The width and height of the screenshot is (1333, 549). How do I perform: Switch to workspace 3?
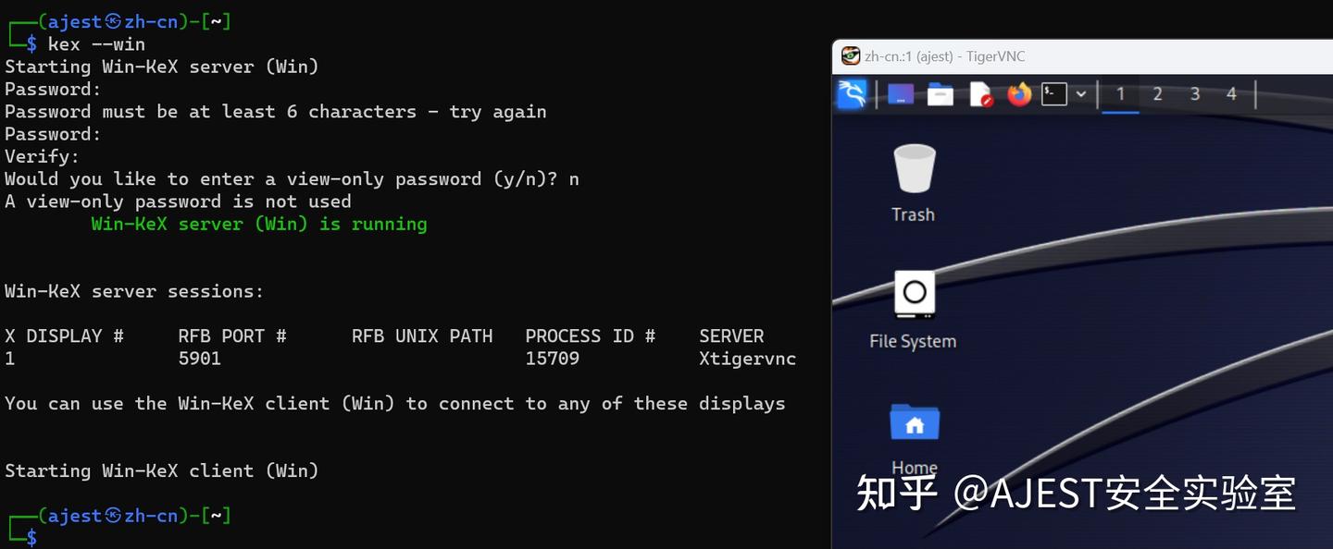[1194, 94]
